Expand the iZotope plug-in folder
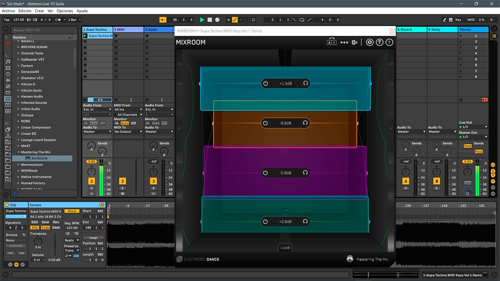This screenshot has width=500, height=281. (18, 115)
